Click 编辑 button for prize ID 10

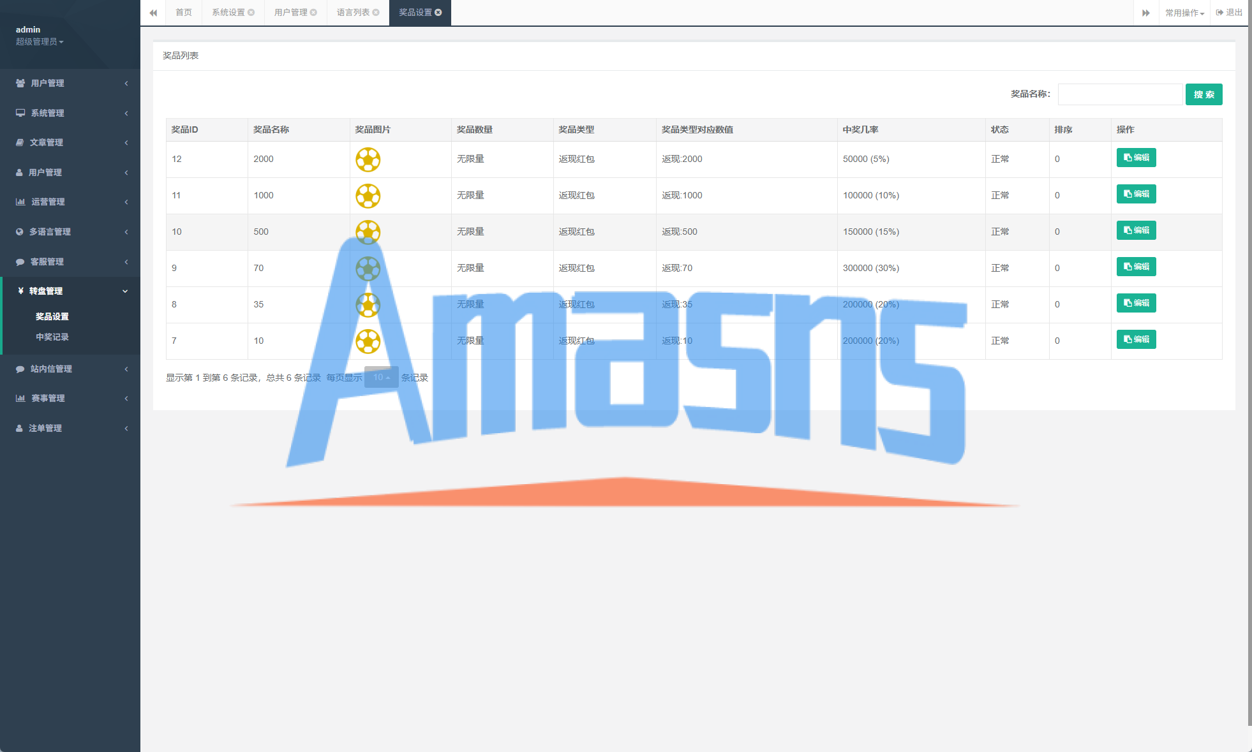click(1136, 230)
